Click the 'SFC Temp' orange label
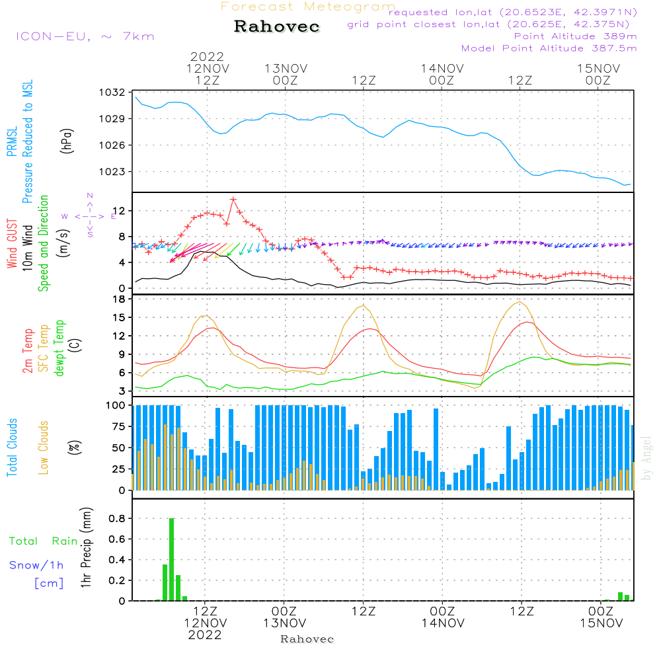661x661 pixels. coord(44,348)
